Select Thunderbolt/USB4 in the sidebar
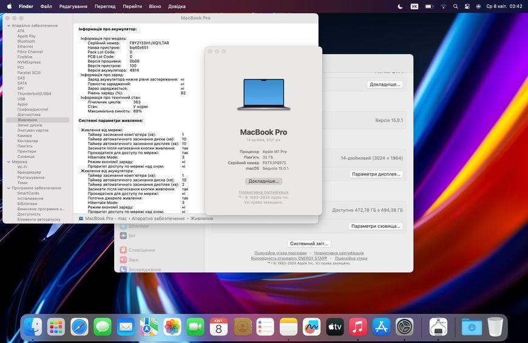This screenshot has width=528, height=343. pyautogui.click(x=35, y=93)
